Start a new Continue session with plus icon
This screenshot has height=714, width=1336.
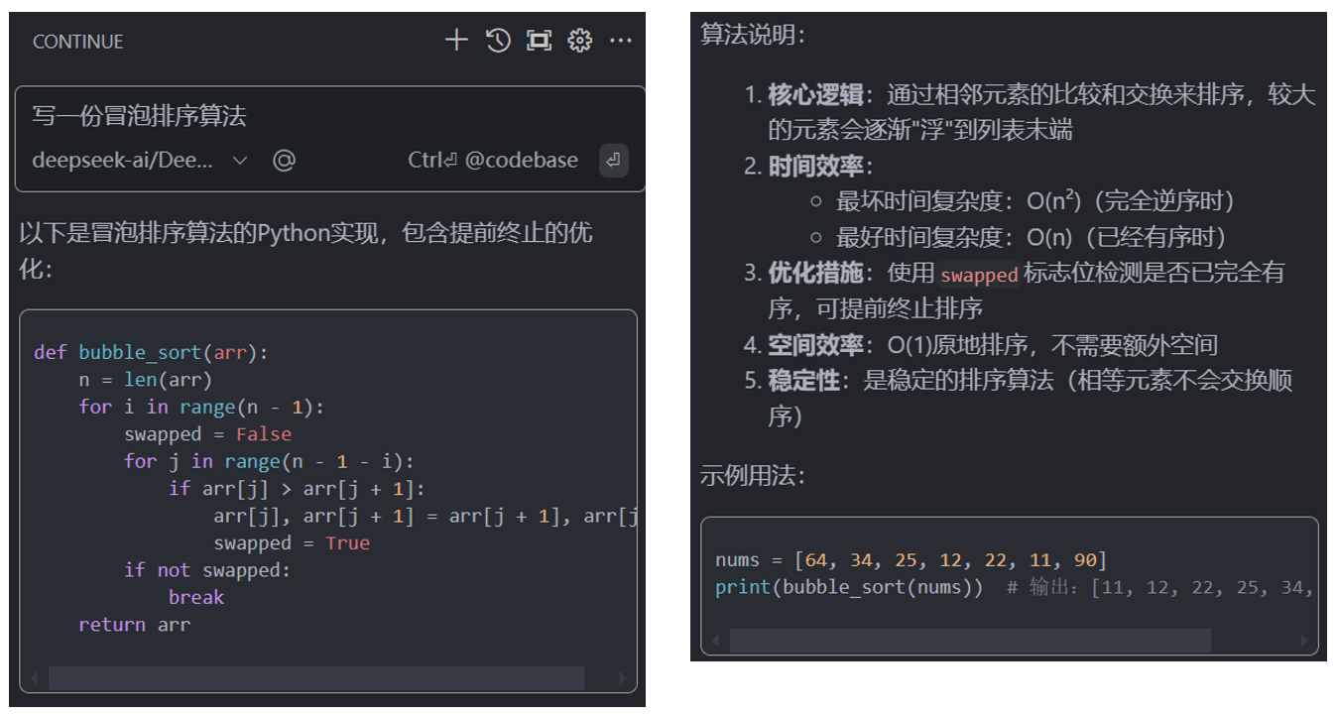click(x=456, y=41)
